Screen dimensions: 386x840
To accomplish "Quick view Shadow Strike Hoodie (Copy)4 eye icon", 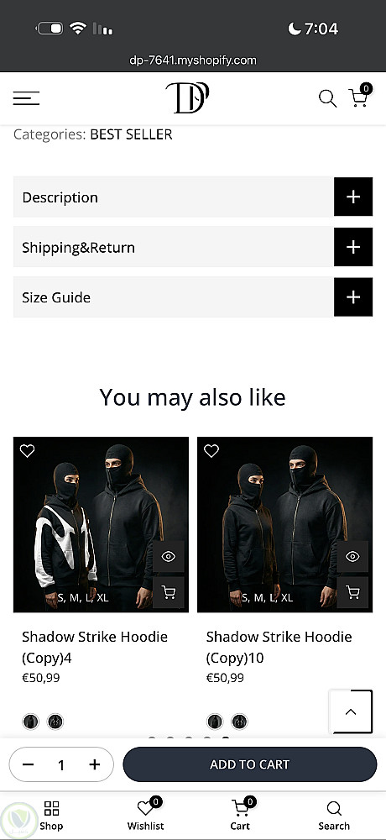I will point(169,557).
